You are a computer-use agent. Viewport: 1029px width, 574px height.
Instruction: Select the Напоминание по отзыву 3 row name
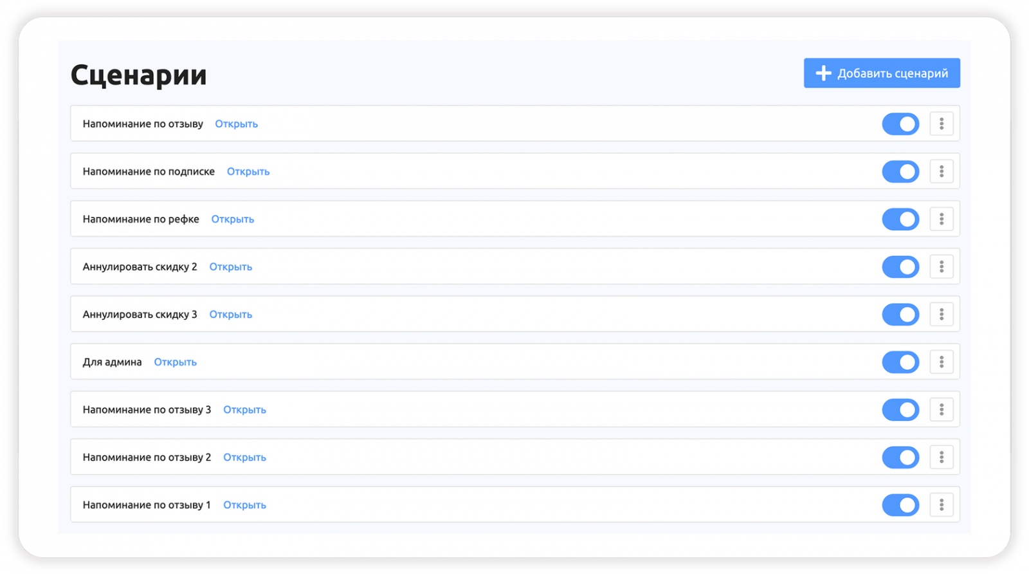click(147, 410)
